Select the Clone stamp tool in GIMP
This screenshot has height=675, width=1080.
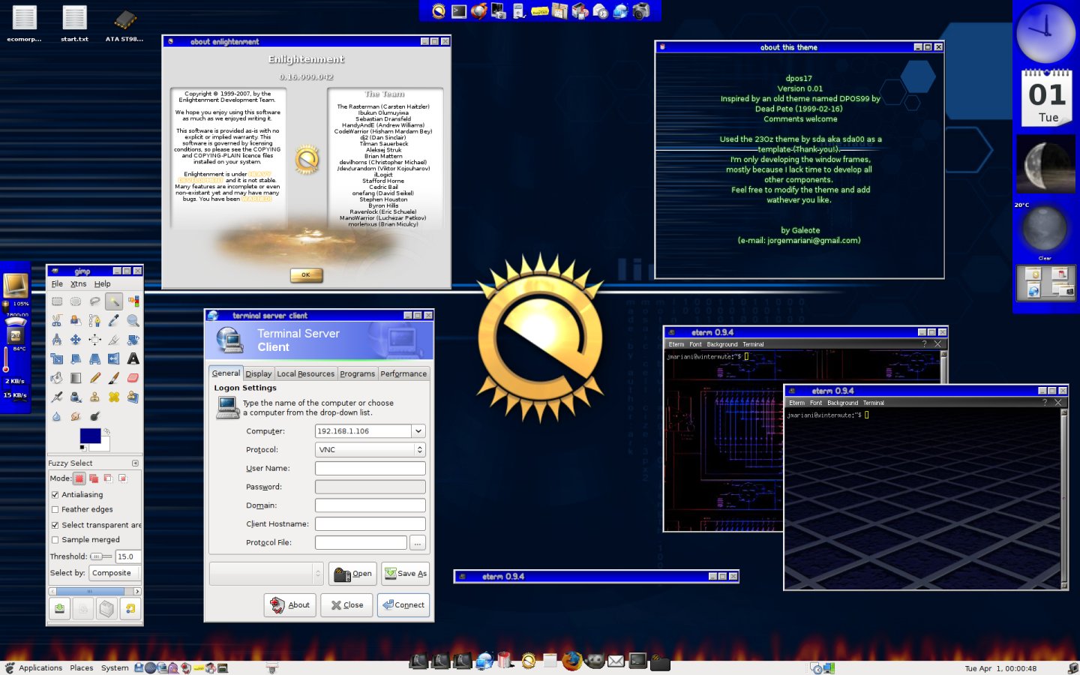[x=94, y=397]
